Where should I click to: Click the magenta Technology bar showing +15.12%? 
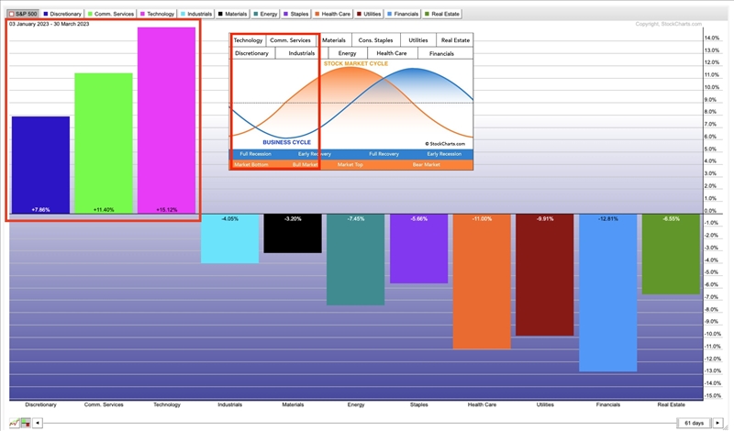pyautogui.click(x=166, y=119)
